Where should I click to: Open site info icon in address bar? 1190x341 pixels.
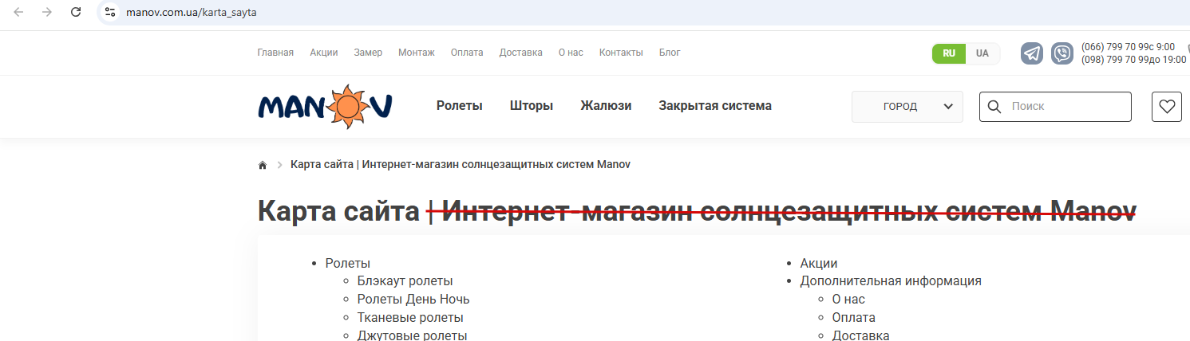(x=110, y=13)
